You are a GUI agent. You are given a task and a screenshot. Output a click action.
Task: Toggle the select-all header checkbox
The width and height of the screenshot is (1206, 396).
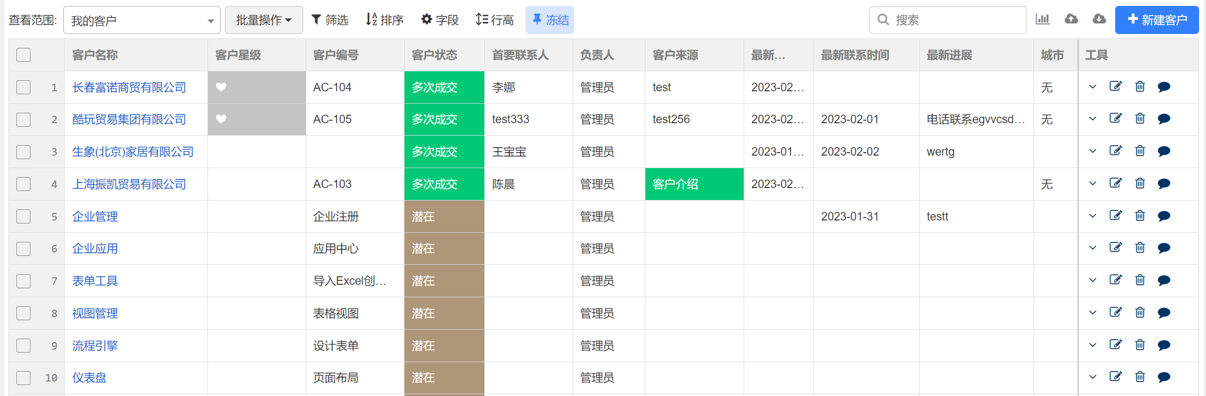tap(23, 55)
